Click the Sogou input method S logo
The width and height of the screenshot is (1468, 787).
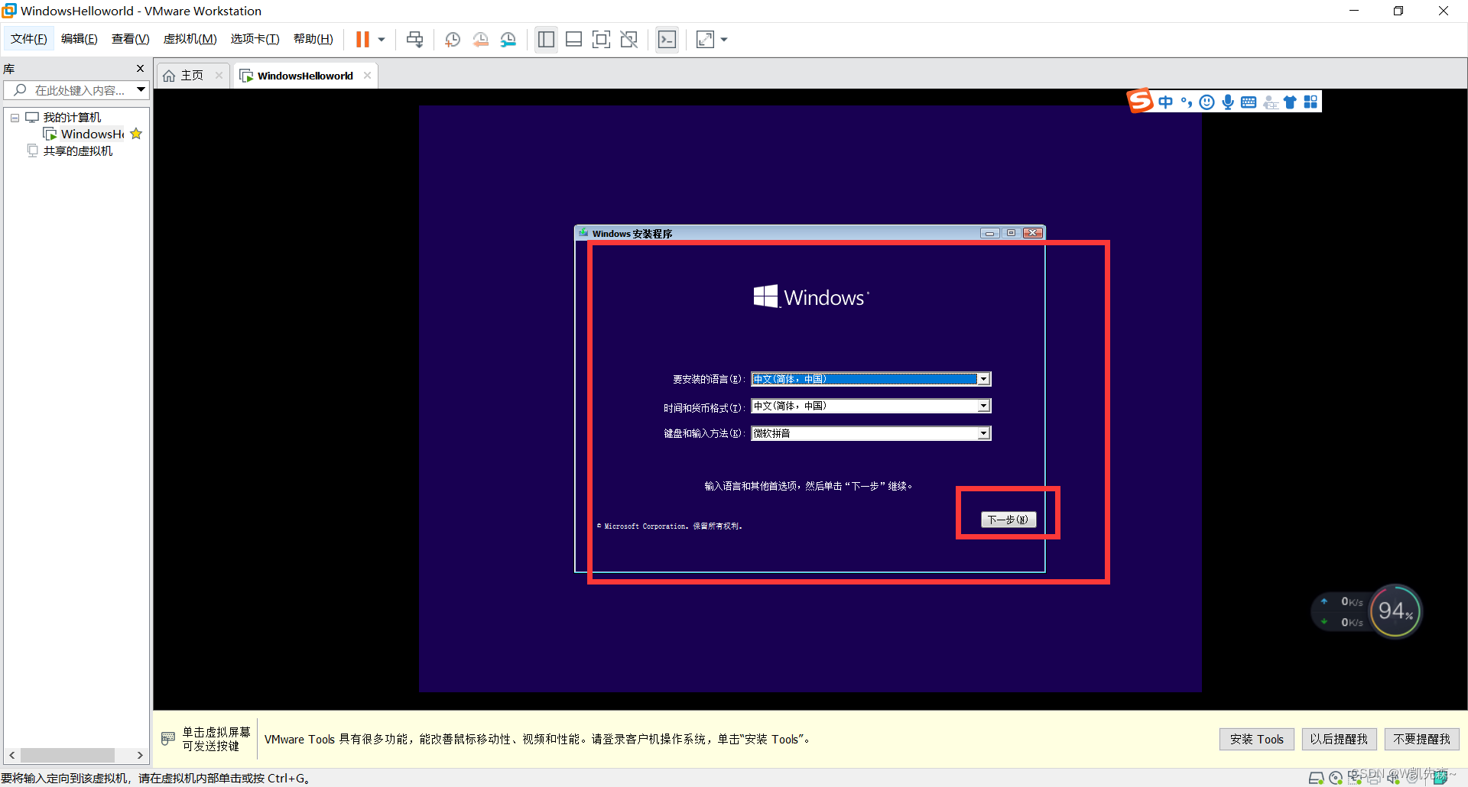point(1140,101)
